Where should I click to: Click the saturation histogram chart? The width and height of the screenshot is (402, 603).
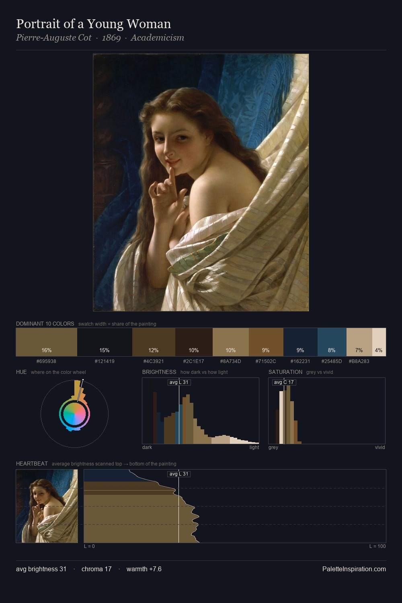327,411
